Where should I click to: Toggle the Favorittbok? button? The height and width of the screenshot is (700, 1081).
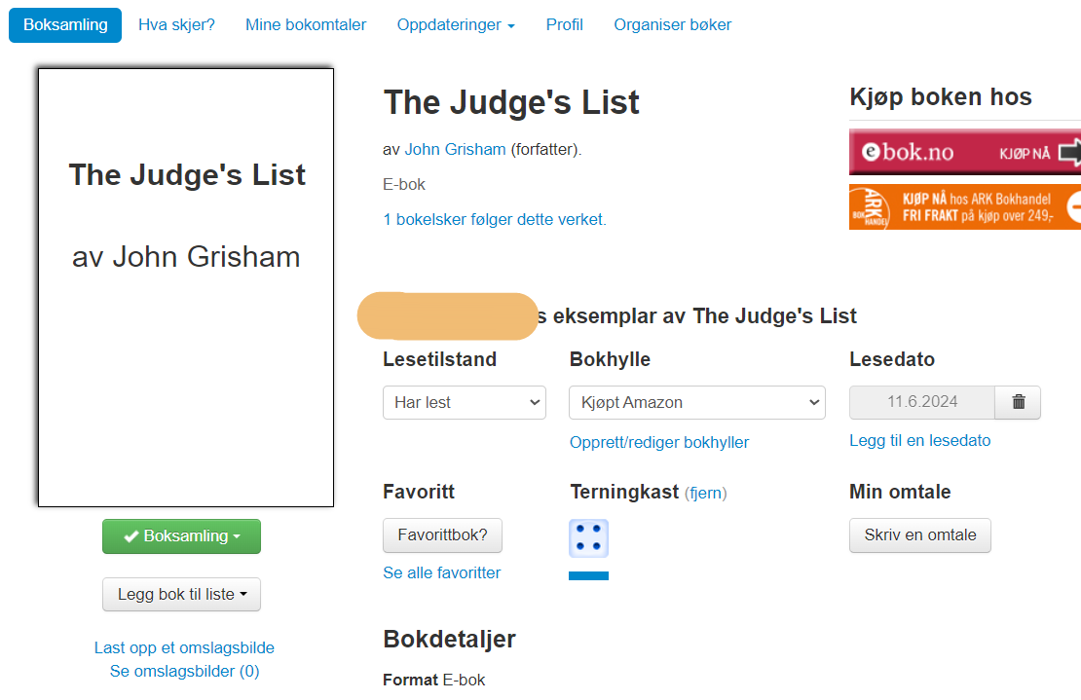(442, 535)
